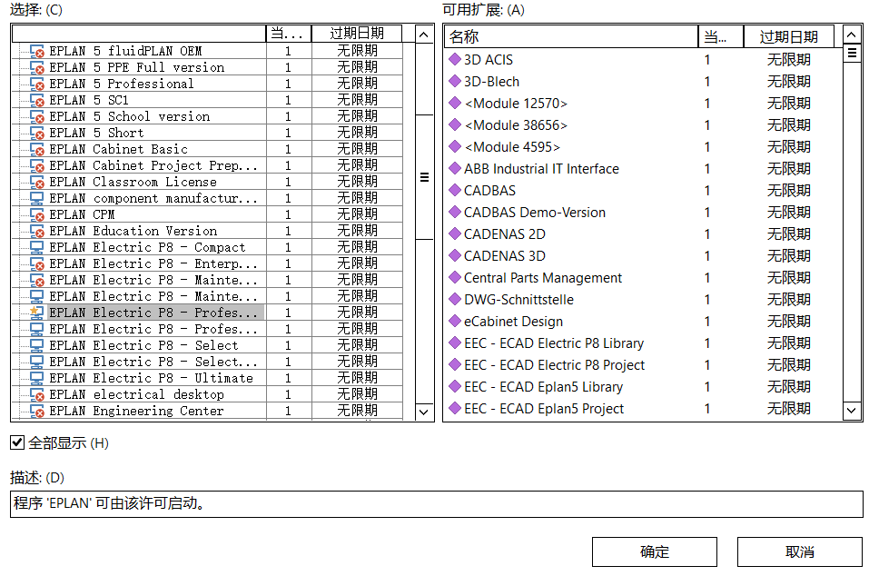The height and width of the screenshot is (586, 869).
Task: Click the diamond icon beside DWG-Schnittstelle
Action: (456, 299)
